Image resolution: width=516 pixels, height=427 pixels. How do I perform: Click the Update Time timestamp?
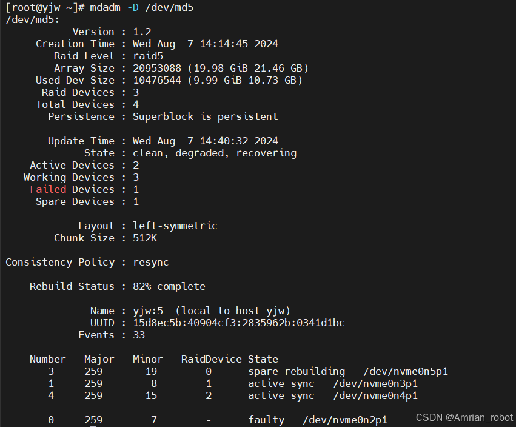click(x=206, y=141)
